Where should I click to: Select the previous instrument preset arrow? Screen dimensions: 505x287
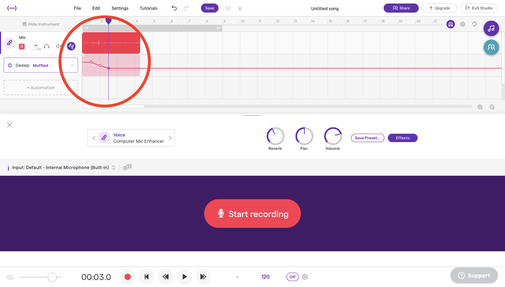94,138
